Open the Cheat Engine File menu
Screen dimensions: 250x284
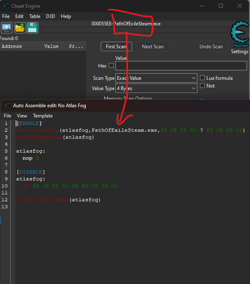coord(6,16)
